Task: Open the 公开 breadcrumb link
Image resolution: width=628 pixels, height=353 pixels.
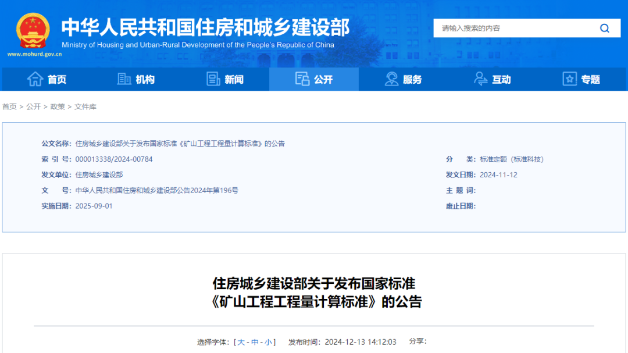Action: [33, 107]
